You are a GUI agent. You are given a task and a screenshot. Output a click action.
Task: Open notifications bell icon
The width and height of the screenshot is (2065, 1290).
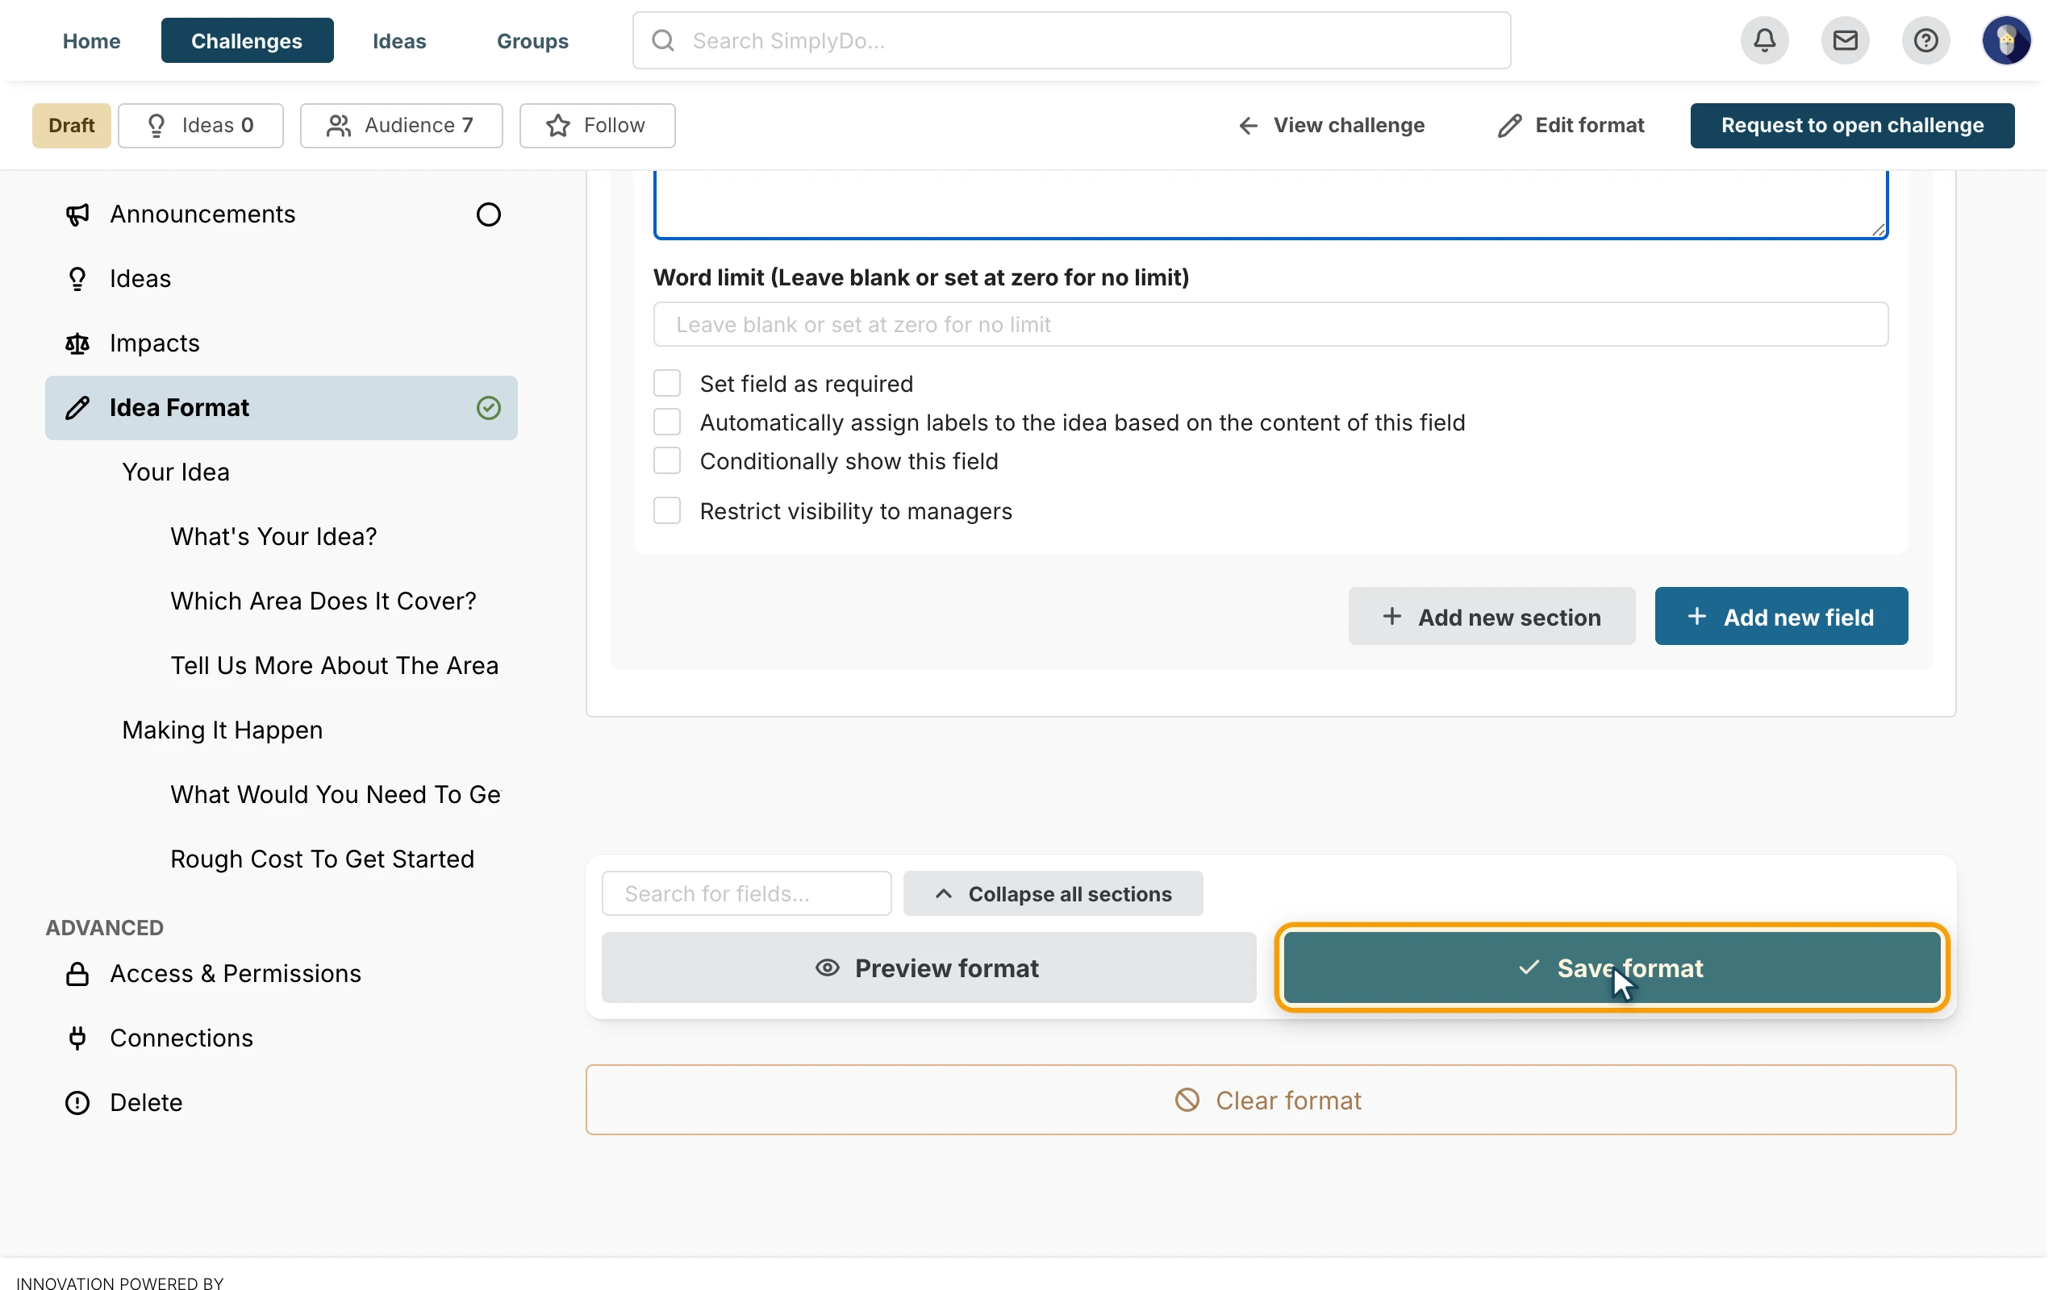[1765, 40]
